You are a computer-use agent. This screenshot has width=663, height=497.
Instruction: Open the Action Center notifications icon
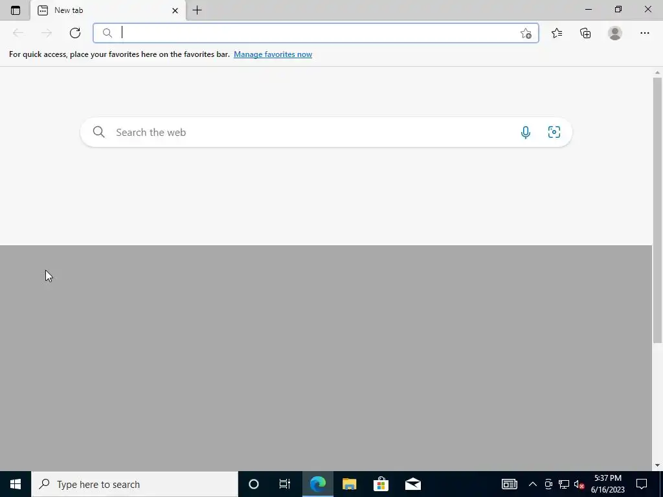coord(642,484)
